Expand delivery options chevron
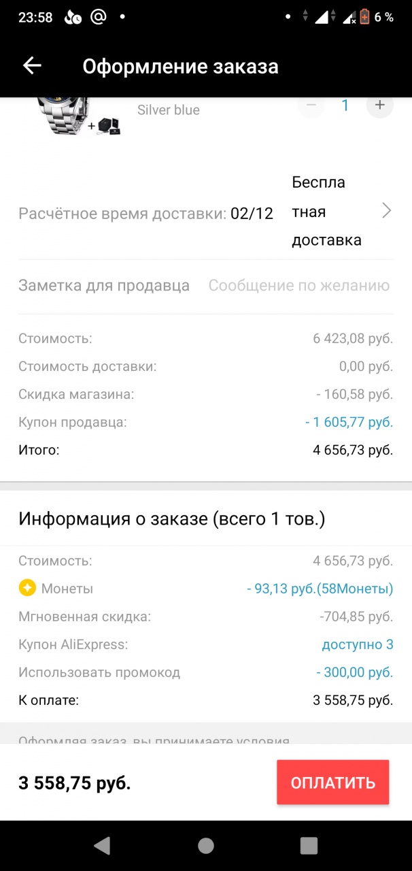 tap(386, 211)
